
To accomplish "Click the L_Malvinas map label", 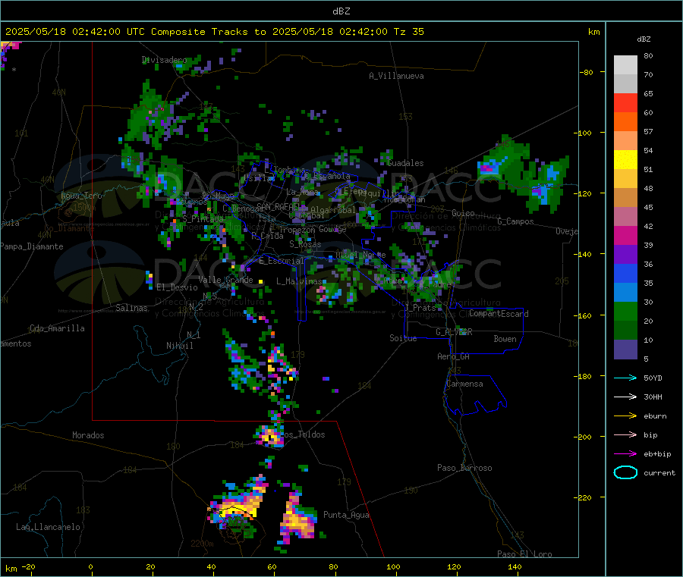I will click(x=299, y=281).
